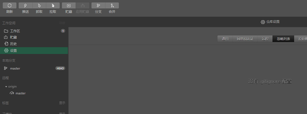Push commits with the 推送 icon
Image resolution: width=307 pixels, height=114 pixels.
[x=25, y=6]
